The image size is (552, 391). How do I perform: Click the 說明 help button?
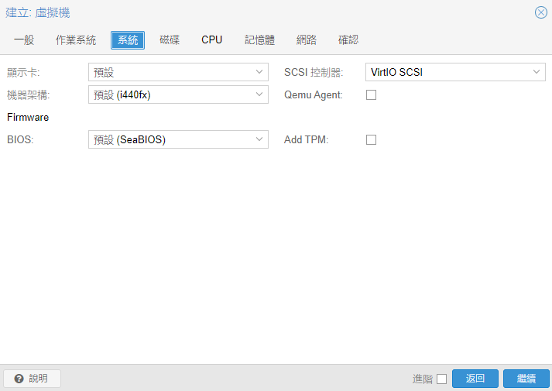click(x=32, y=379)
